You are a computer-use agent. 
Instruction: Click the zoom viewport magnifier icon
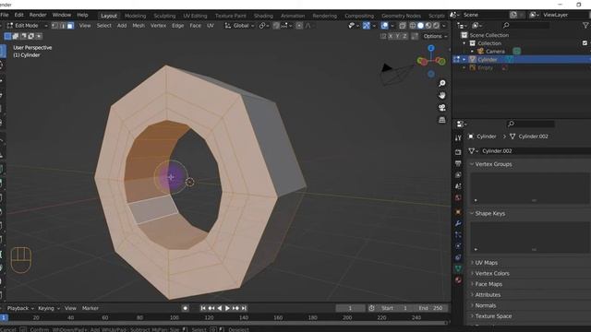click(441, 83)
